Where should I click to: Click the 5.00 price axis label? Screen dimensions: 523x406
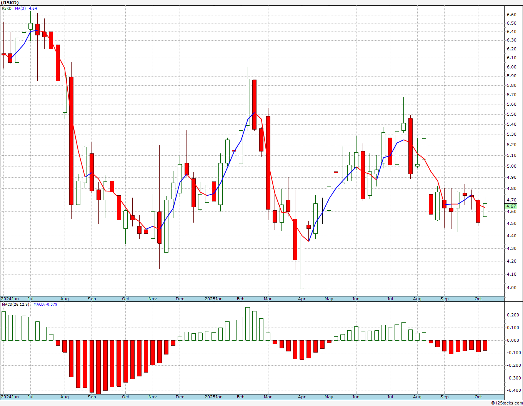pos(511,166)
